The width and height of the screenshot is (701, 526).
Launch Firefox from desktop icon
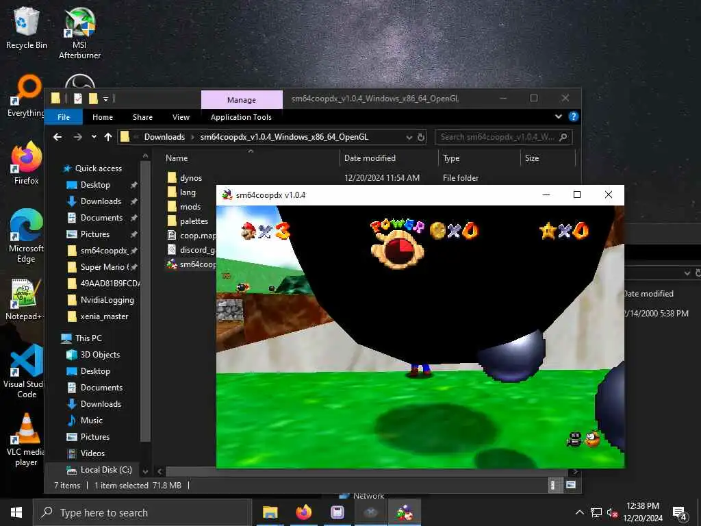27,163
